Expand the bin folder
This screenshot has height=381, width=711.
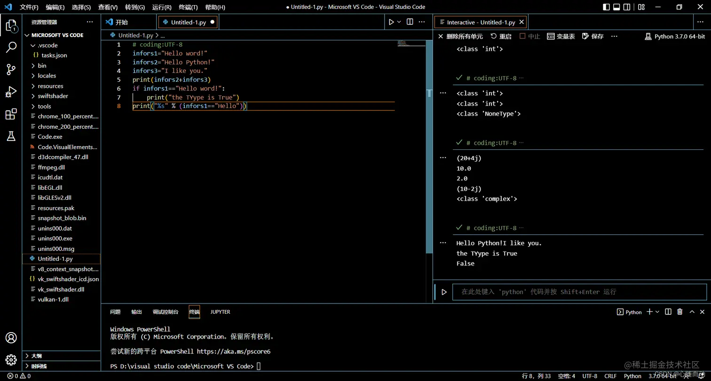click(42, 66)
